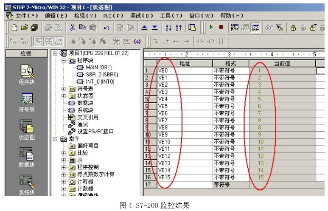Image resolution: width=328 pixels, height=211 pixels.
Task: Click the Cut scissors icon
Action: pos(73,28)
